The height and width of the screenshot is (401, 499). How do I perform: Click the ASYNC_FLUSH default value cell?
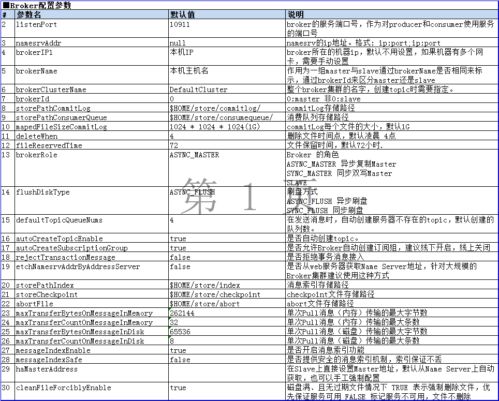[x=227, y=201]
